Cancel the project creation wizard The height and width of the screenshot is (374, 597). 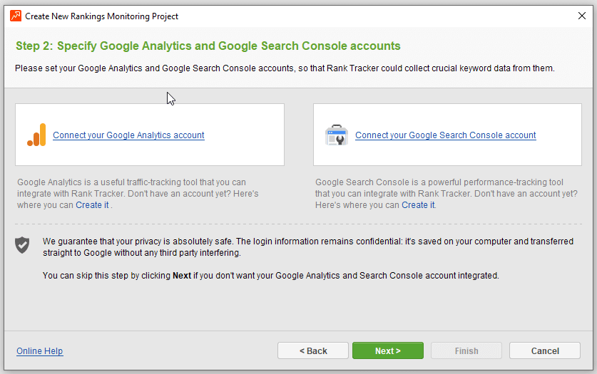[x=545, y=351]
